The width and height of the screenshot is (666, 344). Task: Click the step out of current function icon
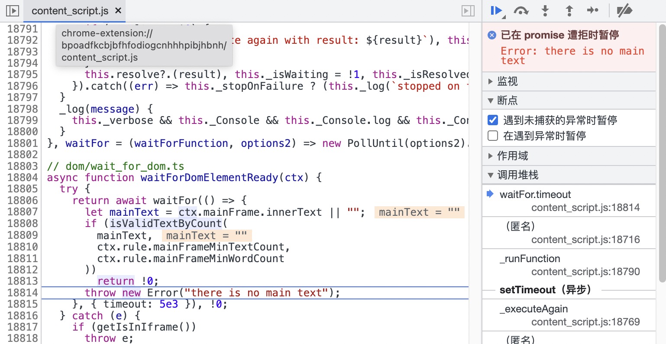[x=569, y=11]
